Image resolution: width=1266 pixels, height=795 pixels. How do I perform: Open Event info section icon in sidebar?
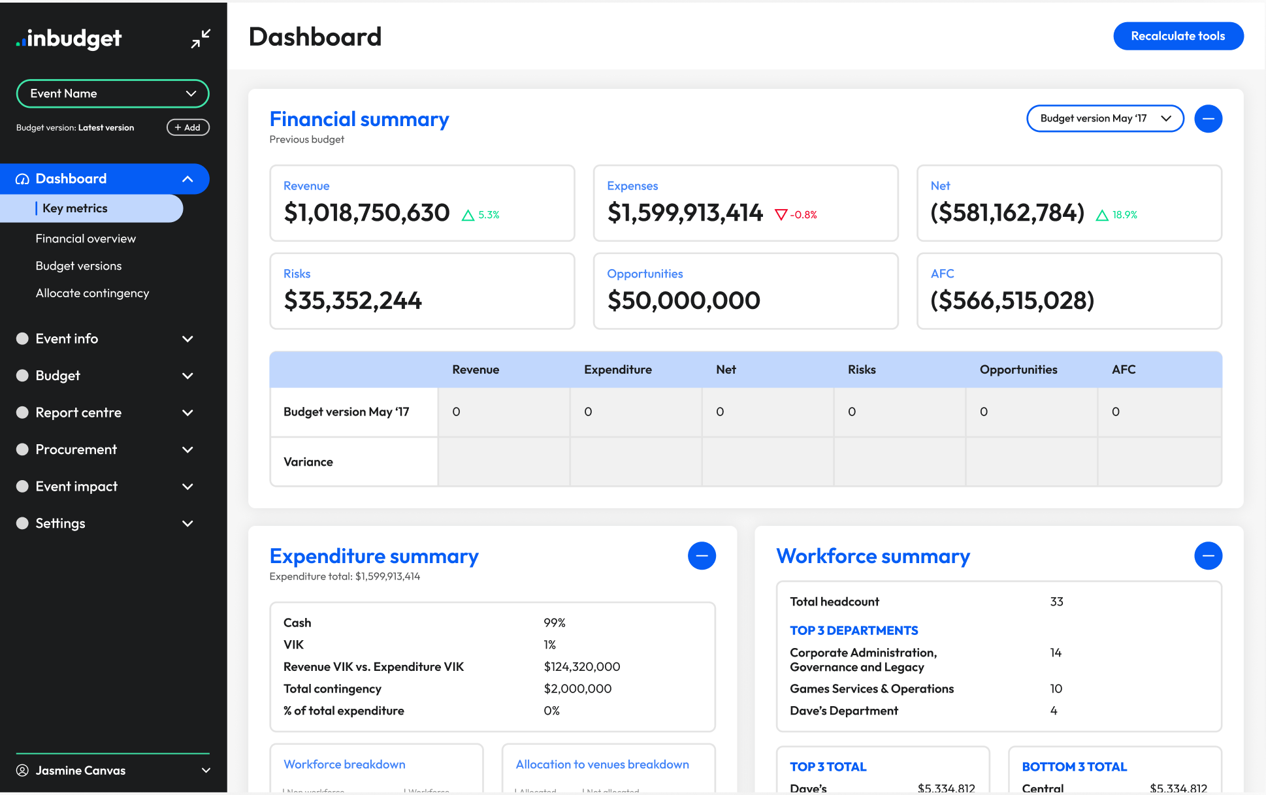(x=22, y=338)
